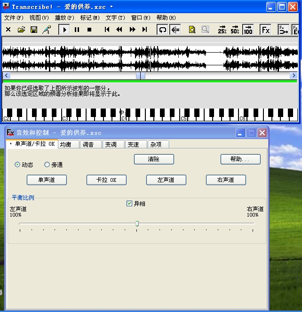Open the 文件(F) menu

click(14, 18)
